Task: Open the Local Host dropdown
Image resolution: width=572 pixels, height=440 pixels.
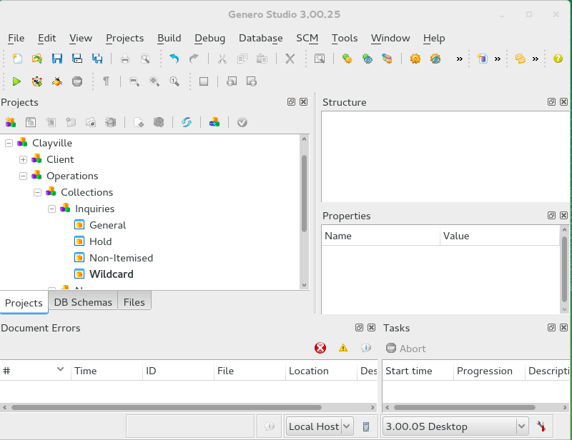Action: click(347, 426)
